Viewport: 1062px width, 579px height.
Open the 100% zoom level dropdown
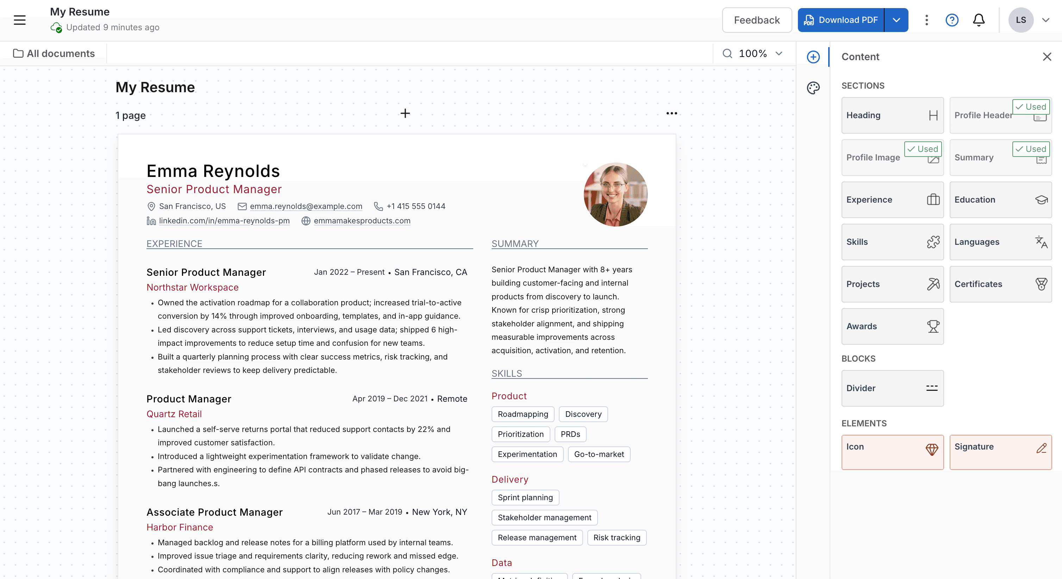click(x=761, y=53)
